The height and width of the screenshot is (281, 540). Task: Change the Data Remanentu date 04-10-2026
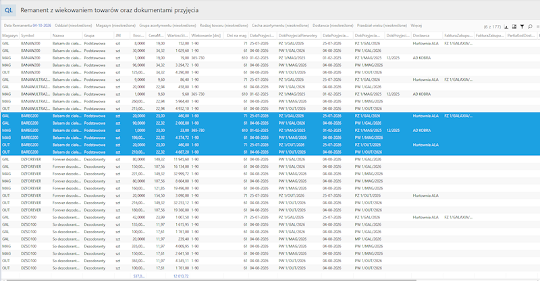point(42,26)
